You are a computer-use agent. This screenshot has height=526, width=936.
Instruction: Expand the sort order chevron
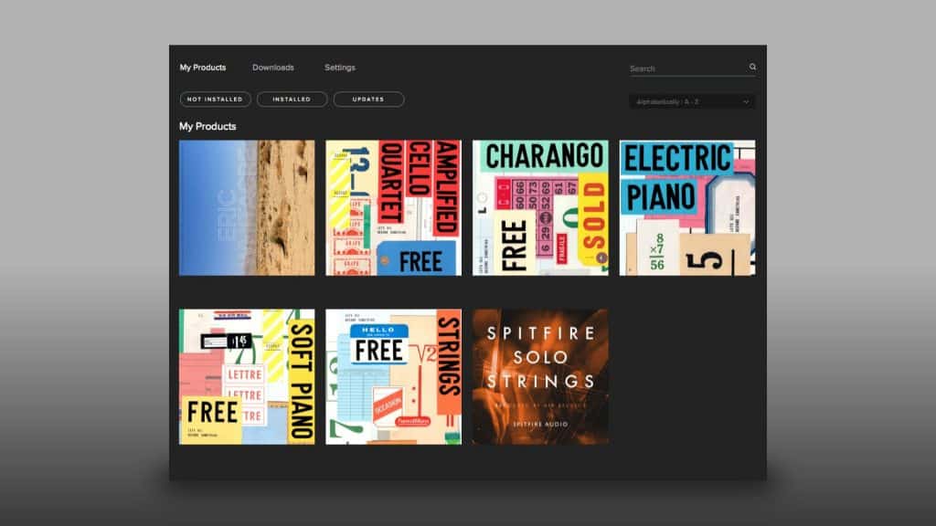click(x=747, y=101)
